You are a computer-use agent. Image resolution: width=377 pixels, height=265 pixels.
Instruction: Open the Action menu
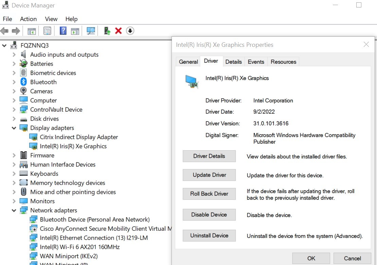(x=29, y=19)
